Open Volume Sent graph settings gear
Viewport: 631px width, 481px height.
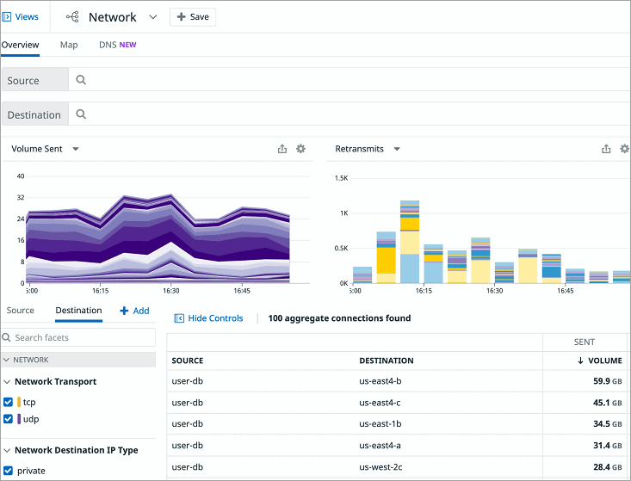tap(300, 149)
